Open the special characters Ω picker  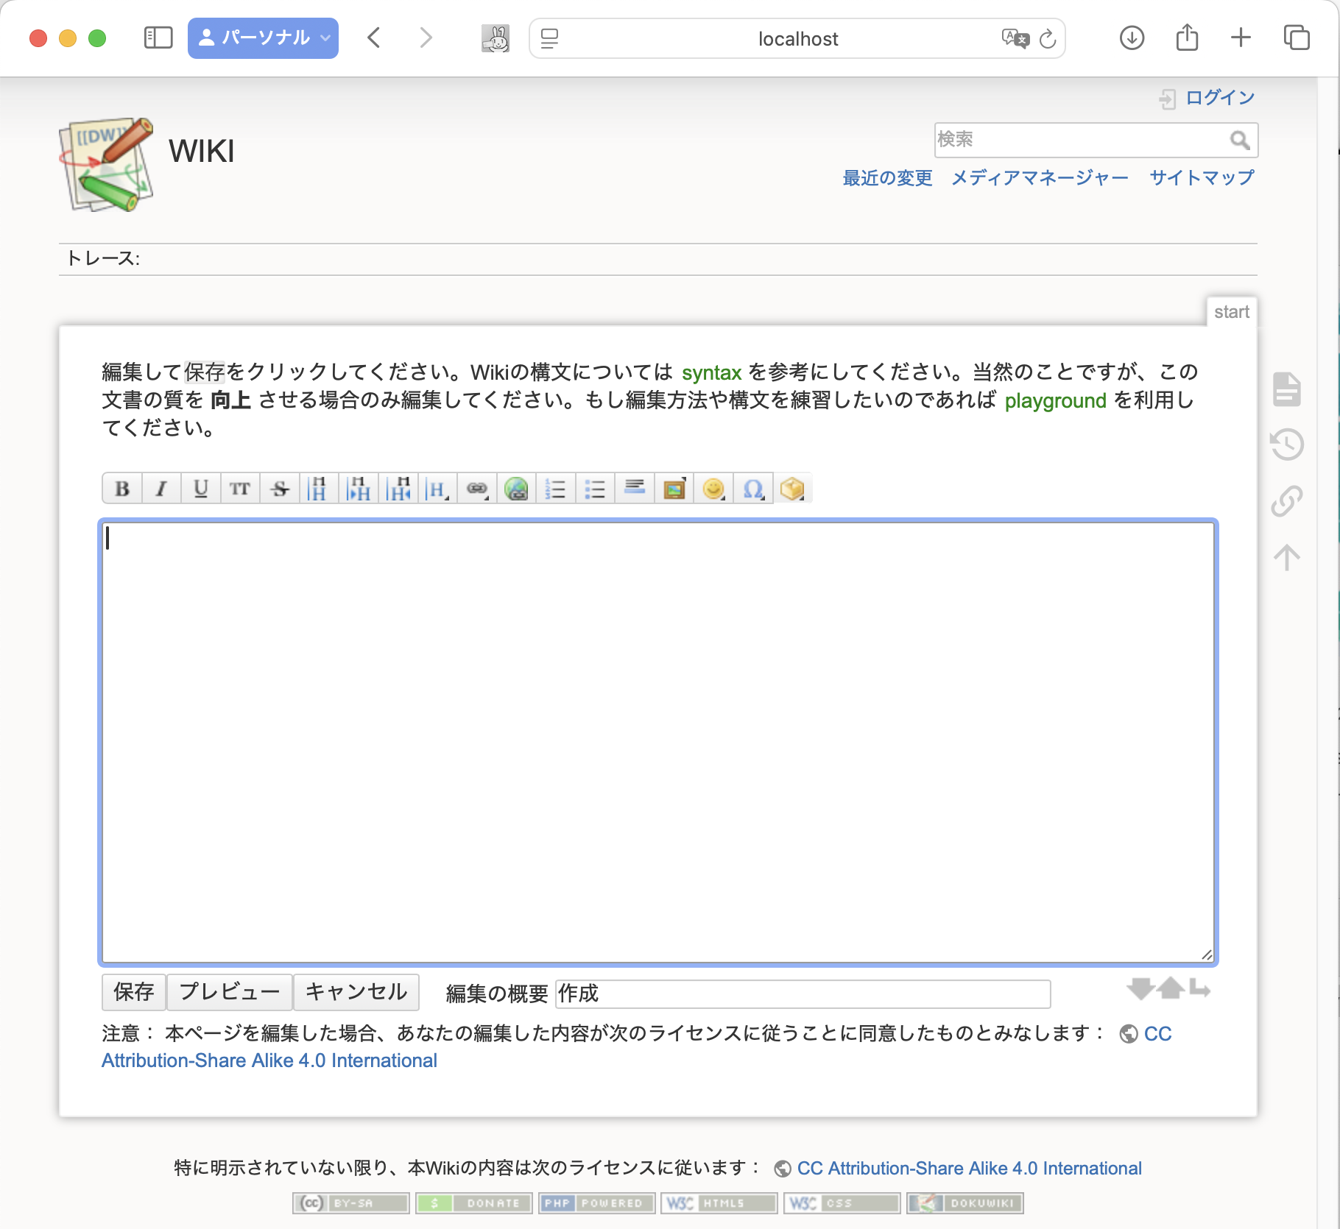[752, 488]
